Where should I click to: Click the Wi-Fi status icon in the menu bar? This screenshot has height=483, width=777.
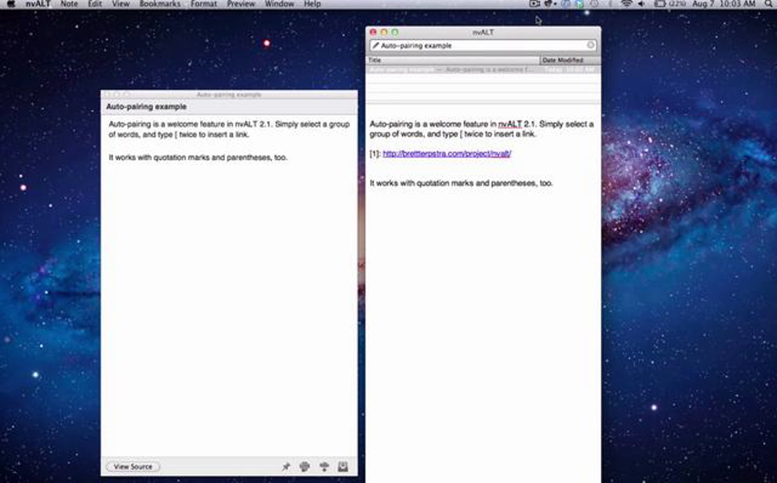[x=627, y=4]
